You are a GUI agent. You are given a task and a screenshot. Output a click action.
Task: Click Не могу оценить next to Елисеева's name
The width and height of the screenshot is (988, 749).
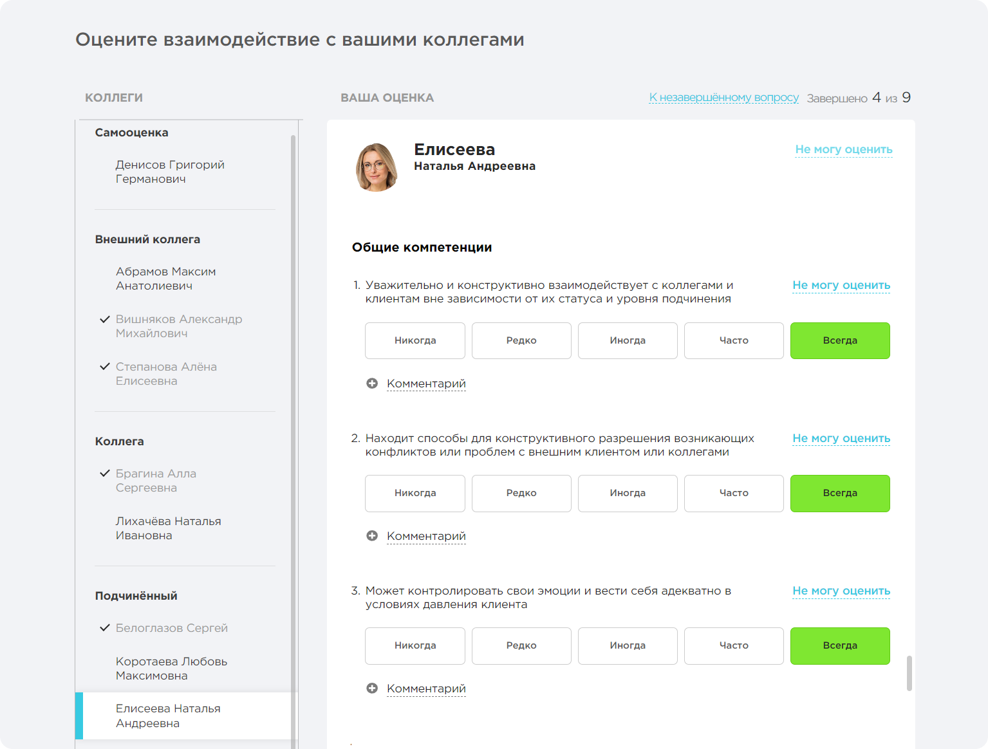tap(843, 149)
